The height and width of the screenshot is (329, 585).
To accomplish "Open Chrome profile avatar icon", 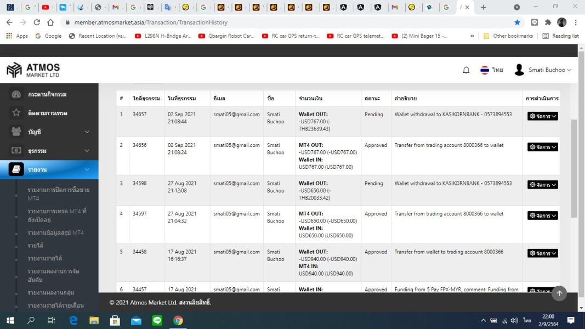I will coord(561,22).
